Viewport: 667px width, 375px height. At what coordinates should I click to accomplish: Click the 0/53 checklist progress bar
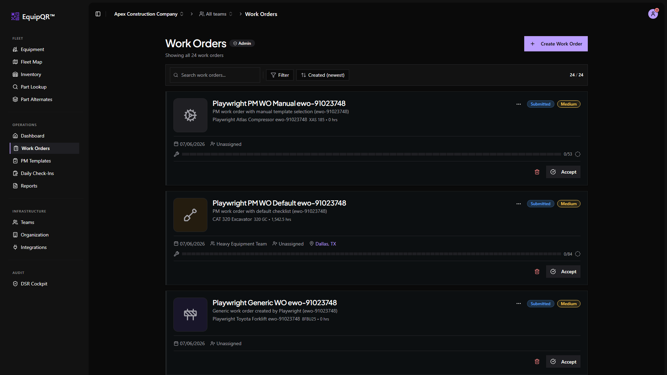pyautogui.click(x=371, y=154)
